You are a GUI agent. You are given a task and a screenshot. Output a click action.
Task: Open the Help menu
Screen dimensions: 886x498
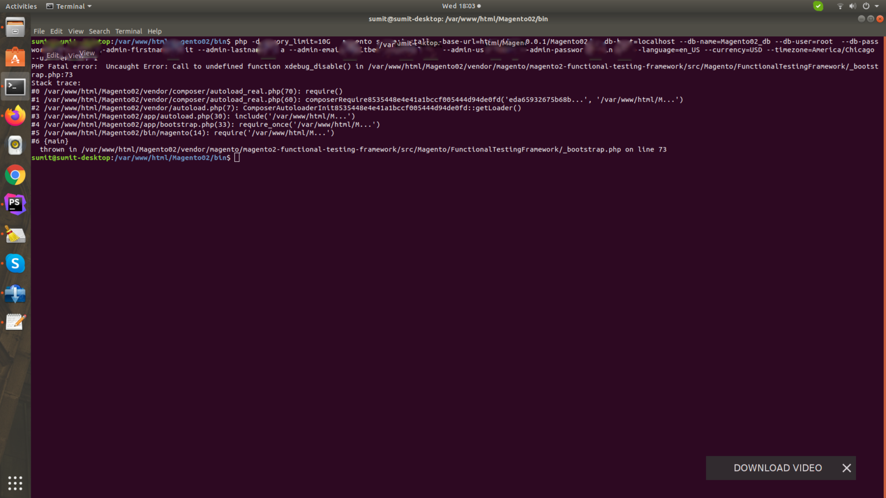click(154, 31)
